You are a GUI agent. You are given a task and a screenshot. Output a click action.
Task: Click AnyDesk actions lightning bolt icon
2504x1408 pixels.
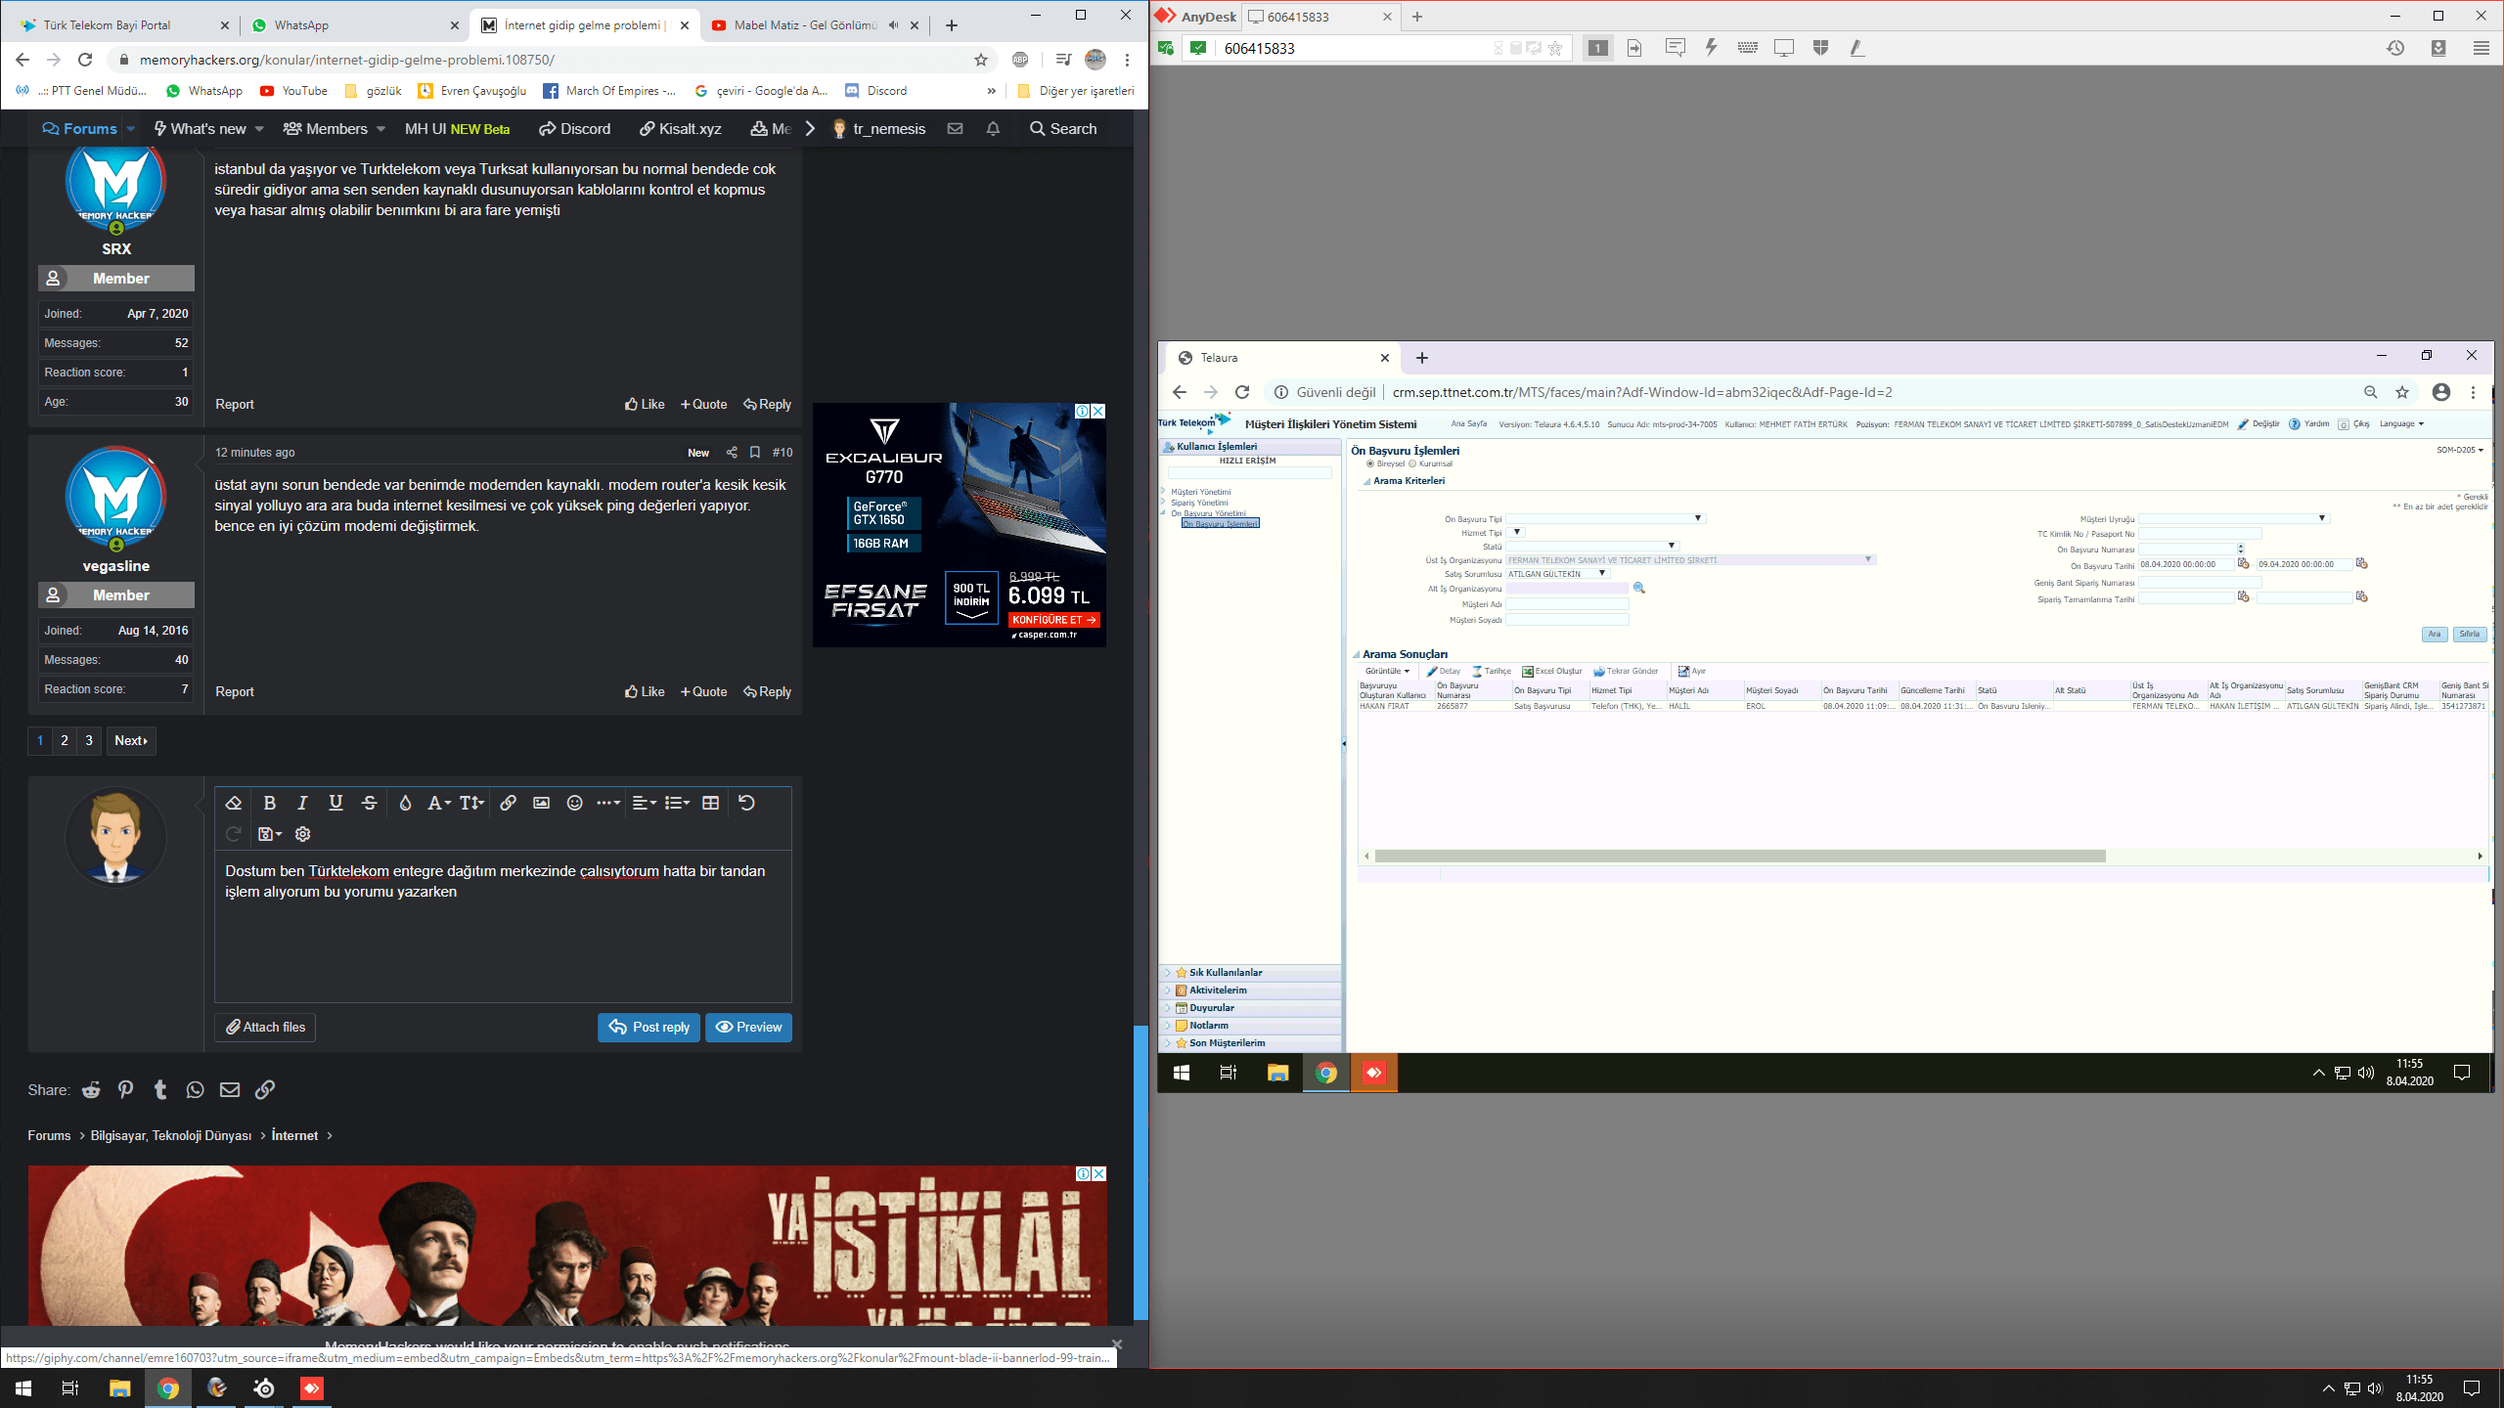(x=1711, y=48)
